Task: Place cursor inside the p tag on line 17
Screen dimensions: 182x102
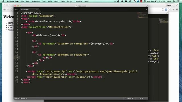Action: point(47,58)
